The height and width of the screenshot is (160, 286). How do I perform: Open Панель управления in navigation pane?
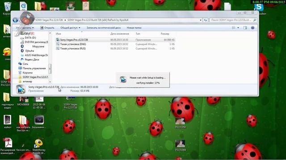32,68
